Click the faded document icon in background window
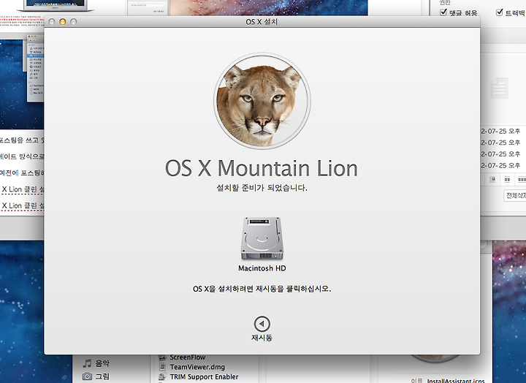 tap(500, 88)
